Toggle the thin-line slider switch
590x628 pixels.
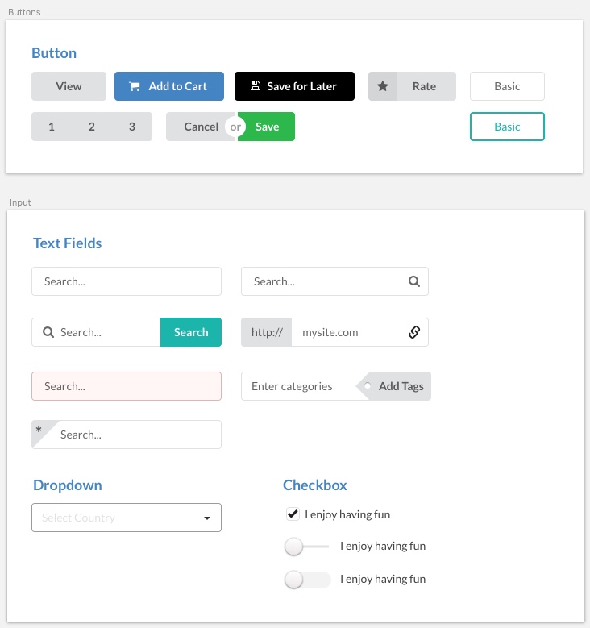tap(307, 547)
